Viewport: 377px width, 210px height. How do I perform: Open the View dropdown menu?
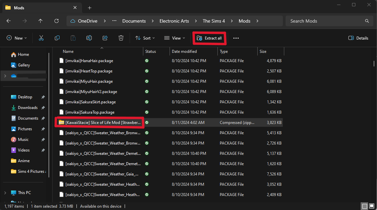tap(175, 38)
